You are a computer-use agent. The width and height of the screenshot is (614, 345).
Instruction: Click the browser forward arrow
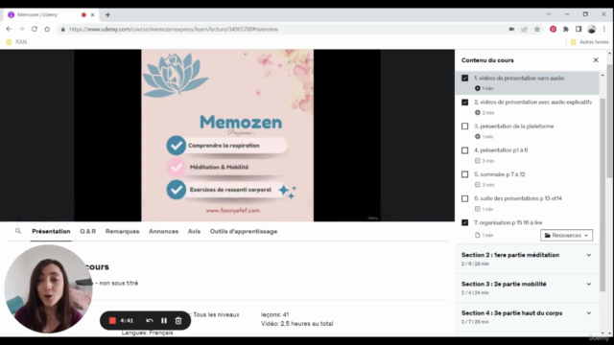(21, 29)
